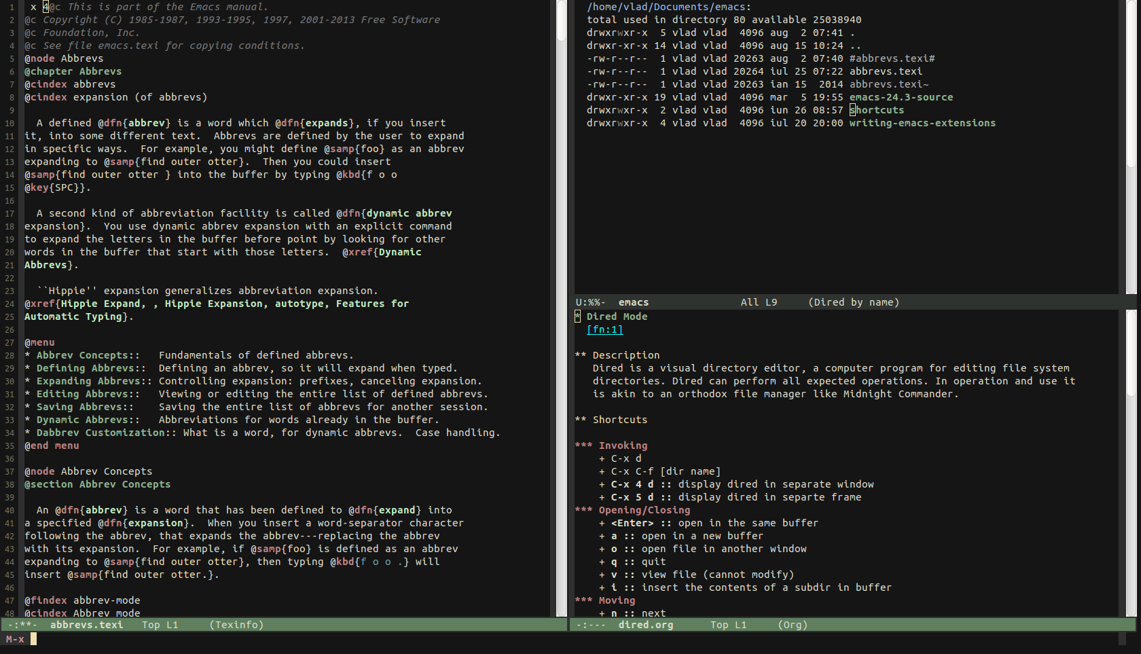Click the 'Defining Abbrevs::' menu entry
The image size is (1141, 654).
(91, 368)
